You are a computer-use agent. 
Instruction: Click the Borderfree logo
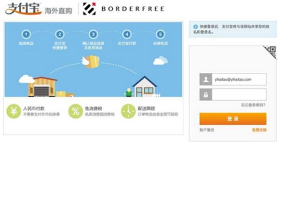click(123, 9)
